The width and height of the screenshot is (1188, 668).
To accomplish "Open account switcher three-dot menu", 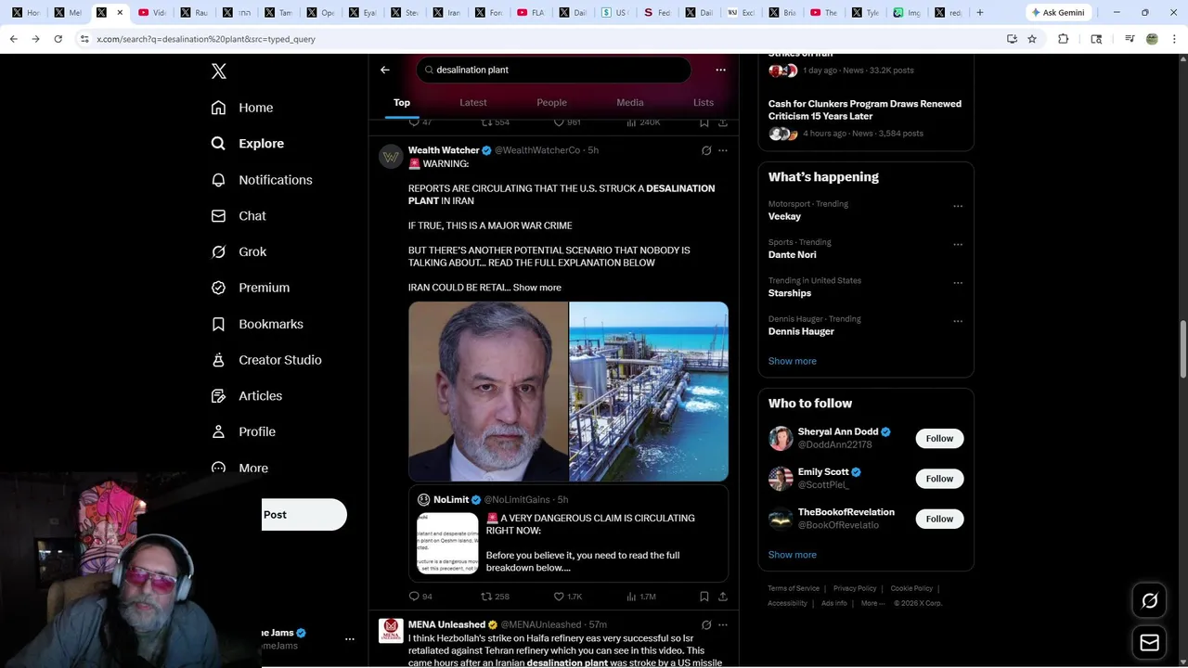I will pos(350,639).
